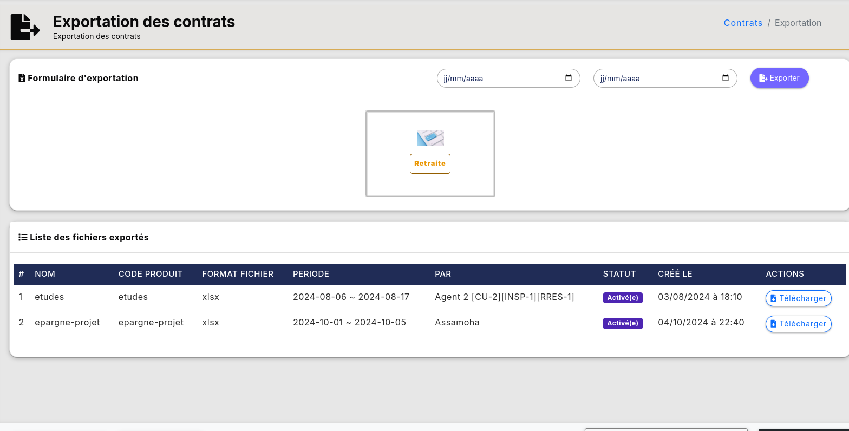Open calendar picker of first date field
The height and width of the screenshot is (431, 849).
(569, 78)
